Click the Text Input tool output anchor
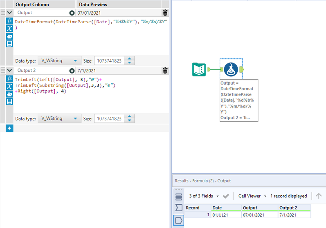Viewport: 326px width, 228px height. coord(209,69)
